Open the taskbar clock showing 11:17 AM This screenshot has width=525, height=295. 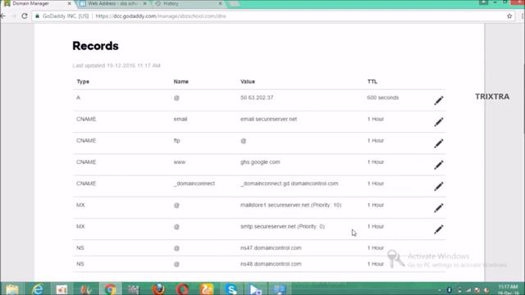click(x=509, y=289)
